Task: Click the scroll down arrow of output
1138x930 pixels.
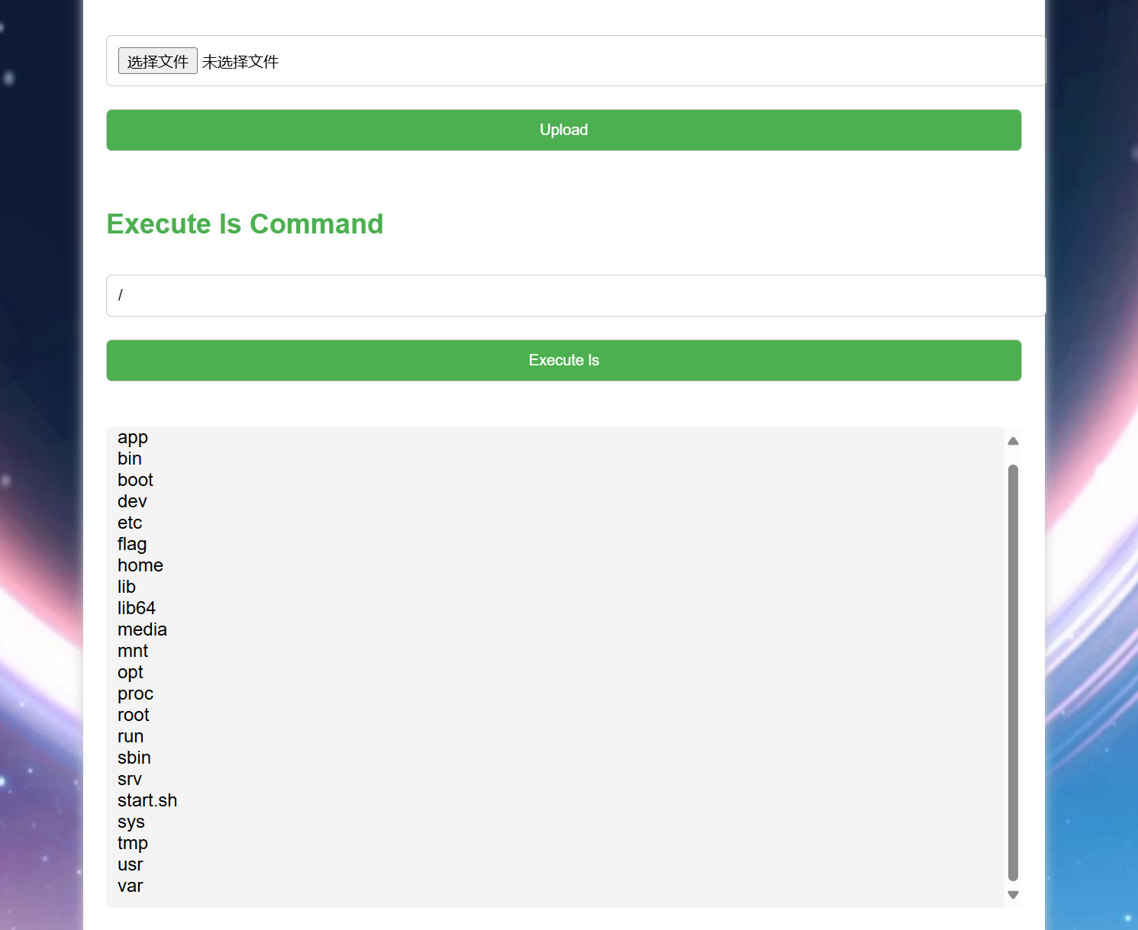Action: coord(1013,895)
